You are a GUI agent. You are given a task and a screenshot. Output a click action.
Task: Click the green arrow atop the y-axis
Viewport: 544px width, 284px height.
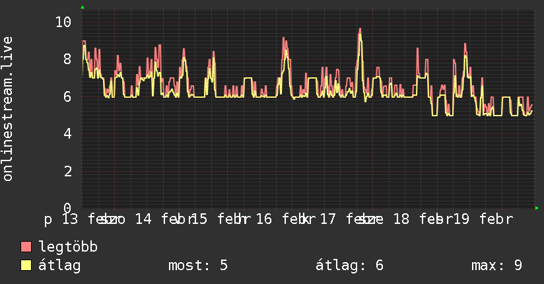coord(83,7)
